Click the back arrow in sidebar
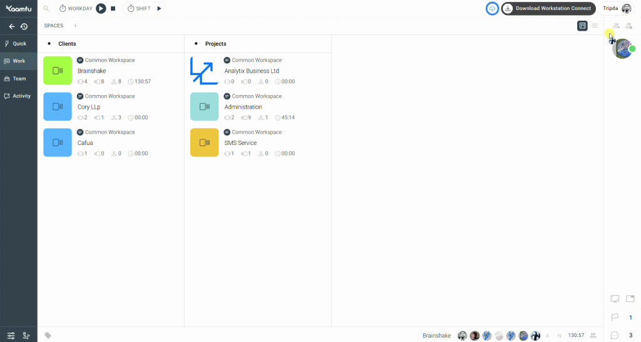The height and width of the screenshot is (342, 641). pos(11,27)
